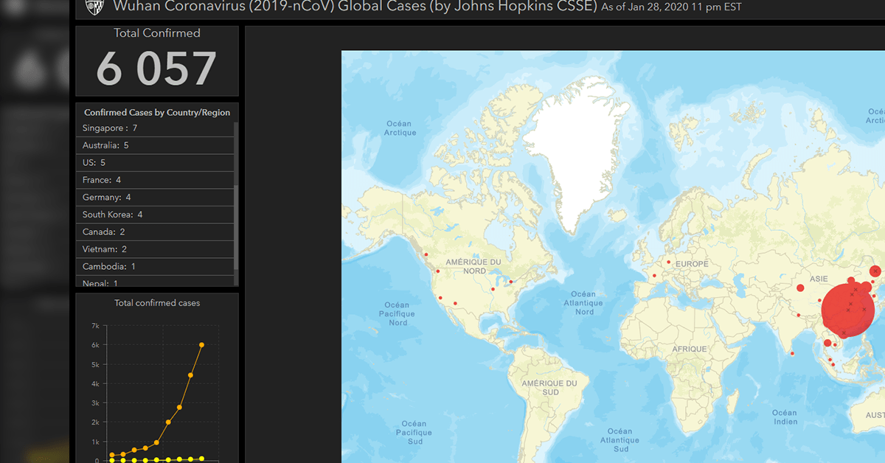Screen dimensions: 885x463
Task: Click the Confirmed Cases by Country/Region header
Action: [157, 113]
